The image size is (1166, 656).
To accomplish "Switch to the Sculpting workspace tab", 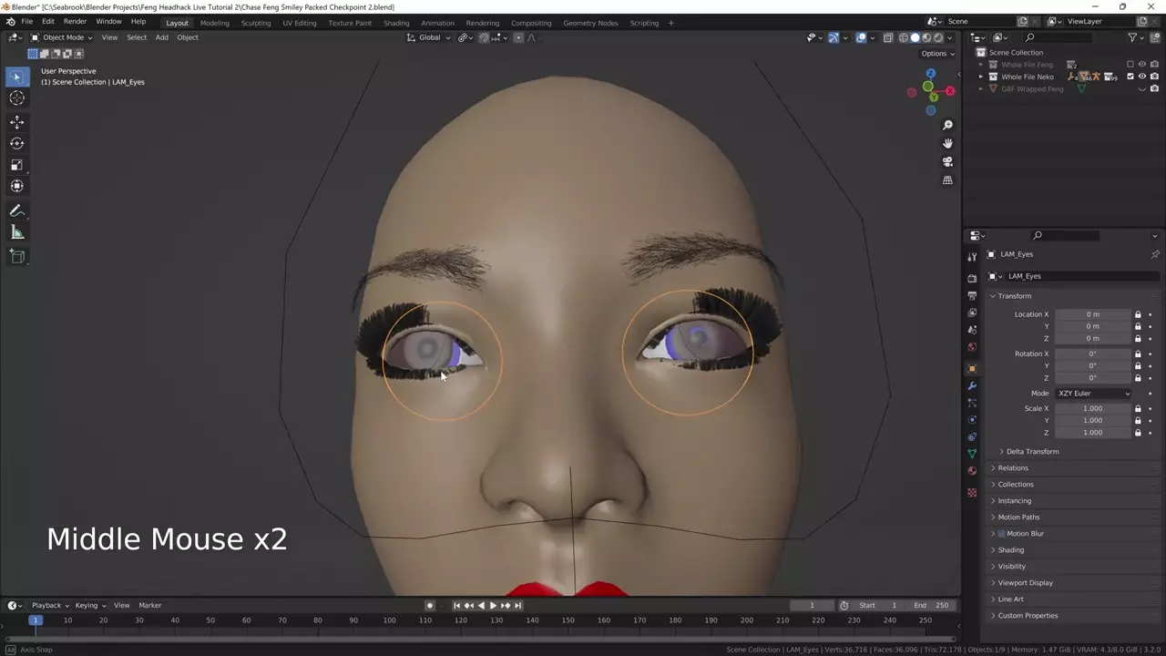I will pos(255,23).
